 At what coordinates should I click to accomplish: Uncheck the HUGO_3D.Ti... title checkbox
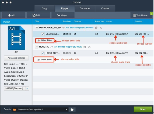tap(43, 53)
